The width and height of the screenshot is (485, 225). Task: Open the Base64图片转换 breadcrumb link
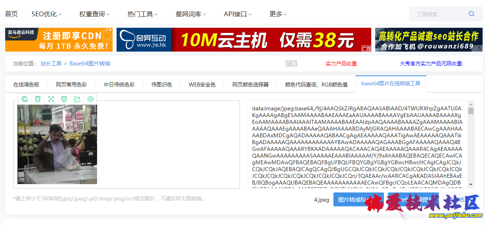tap(90, 63)
